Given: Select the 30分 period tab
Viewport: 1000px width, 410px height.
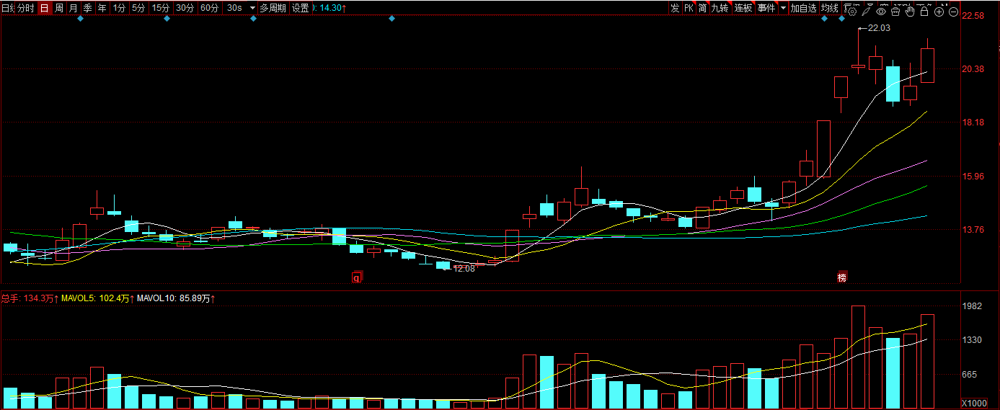Looking at the screenshot, I should point(185,8).
